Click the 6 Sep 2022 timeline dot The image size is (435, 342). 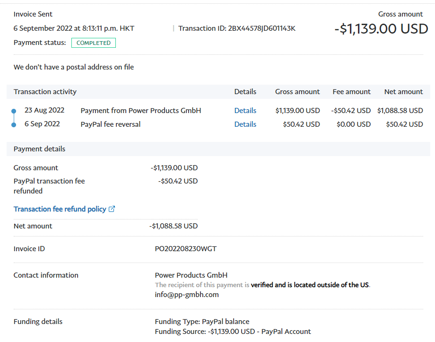[x=14, y=124]
